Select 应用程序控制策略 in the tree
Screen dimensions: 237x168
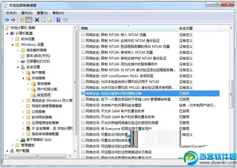[45, 123]
